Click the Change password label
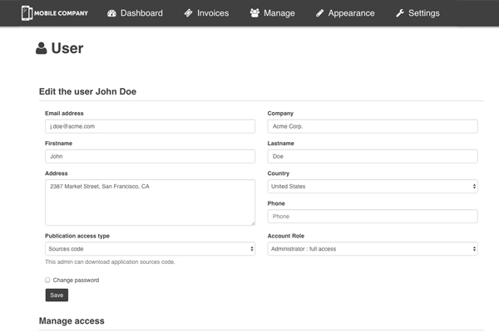Viewport: 499px width, 332px height. pos(76,281)
